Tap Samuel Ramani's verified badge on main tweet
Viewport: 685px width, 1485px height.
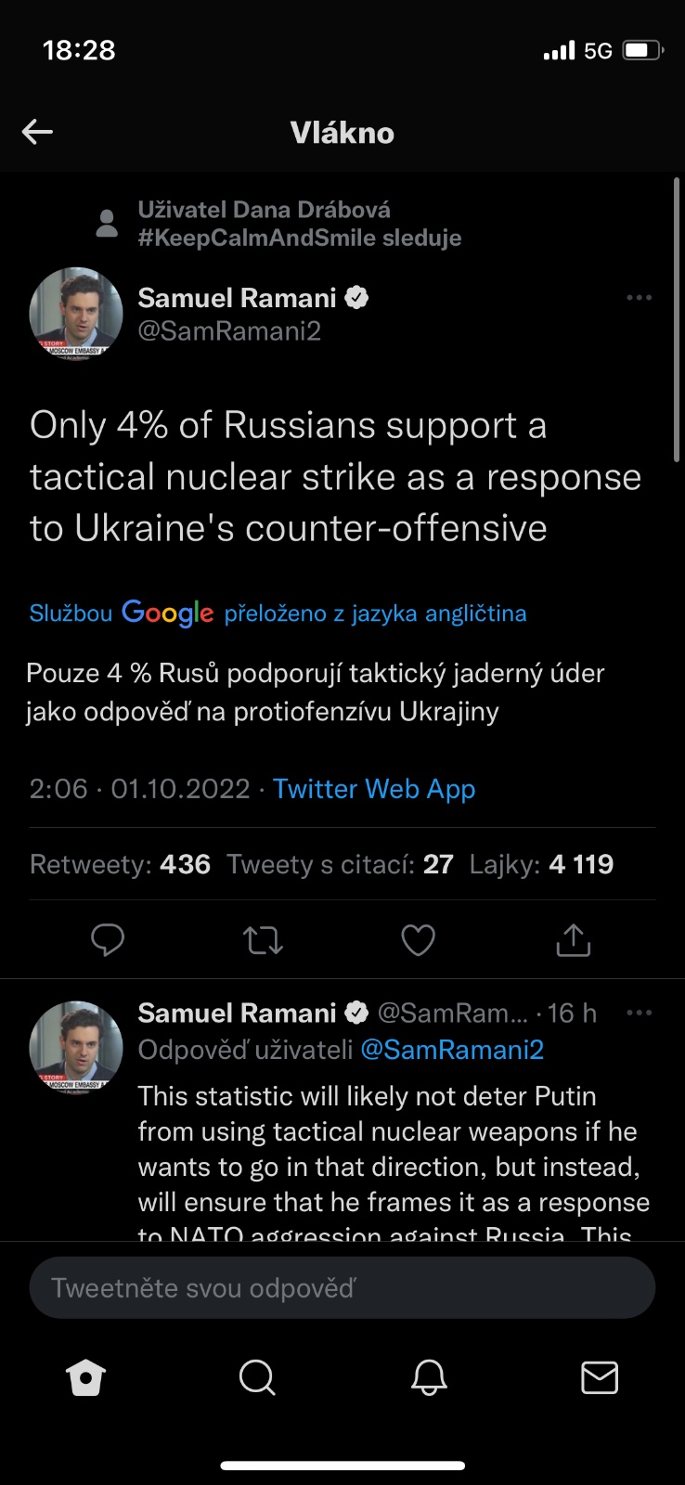357,298
